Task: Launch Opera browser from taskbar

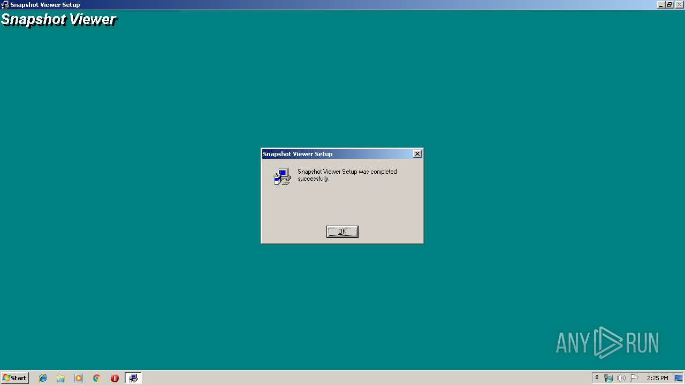Action: tap(115, 378)
